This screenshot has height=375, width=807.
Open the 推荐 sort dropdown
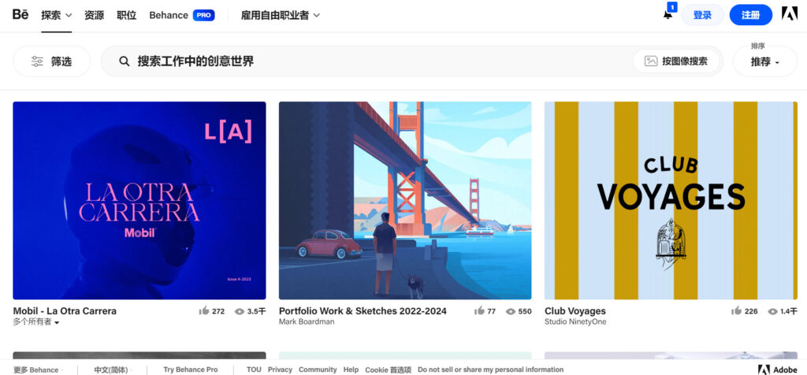click(x=764, y=61)
